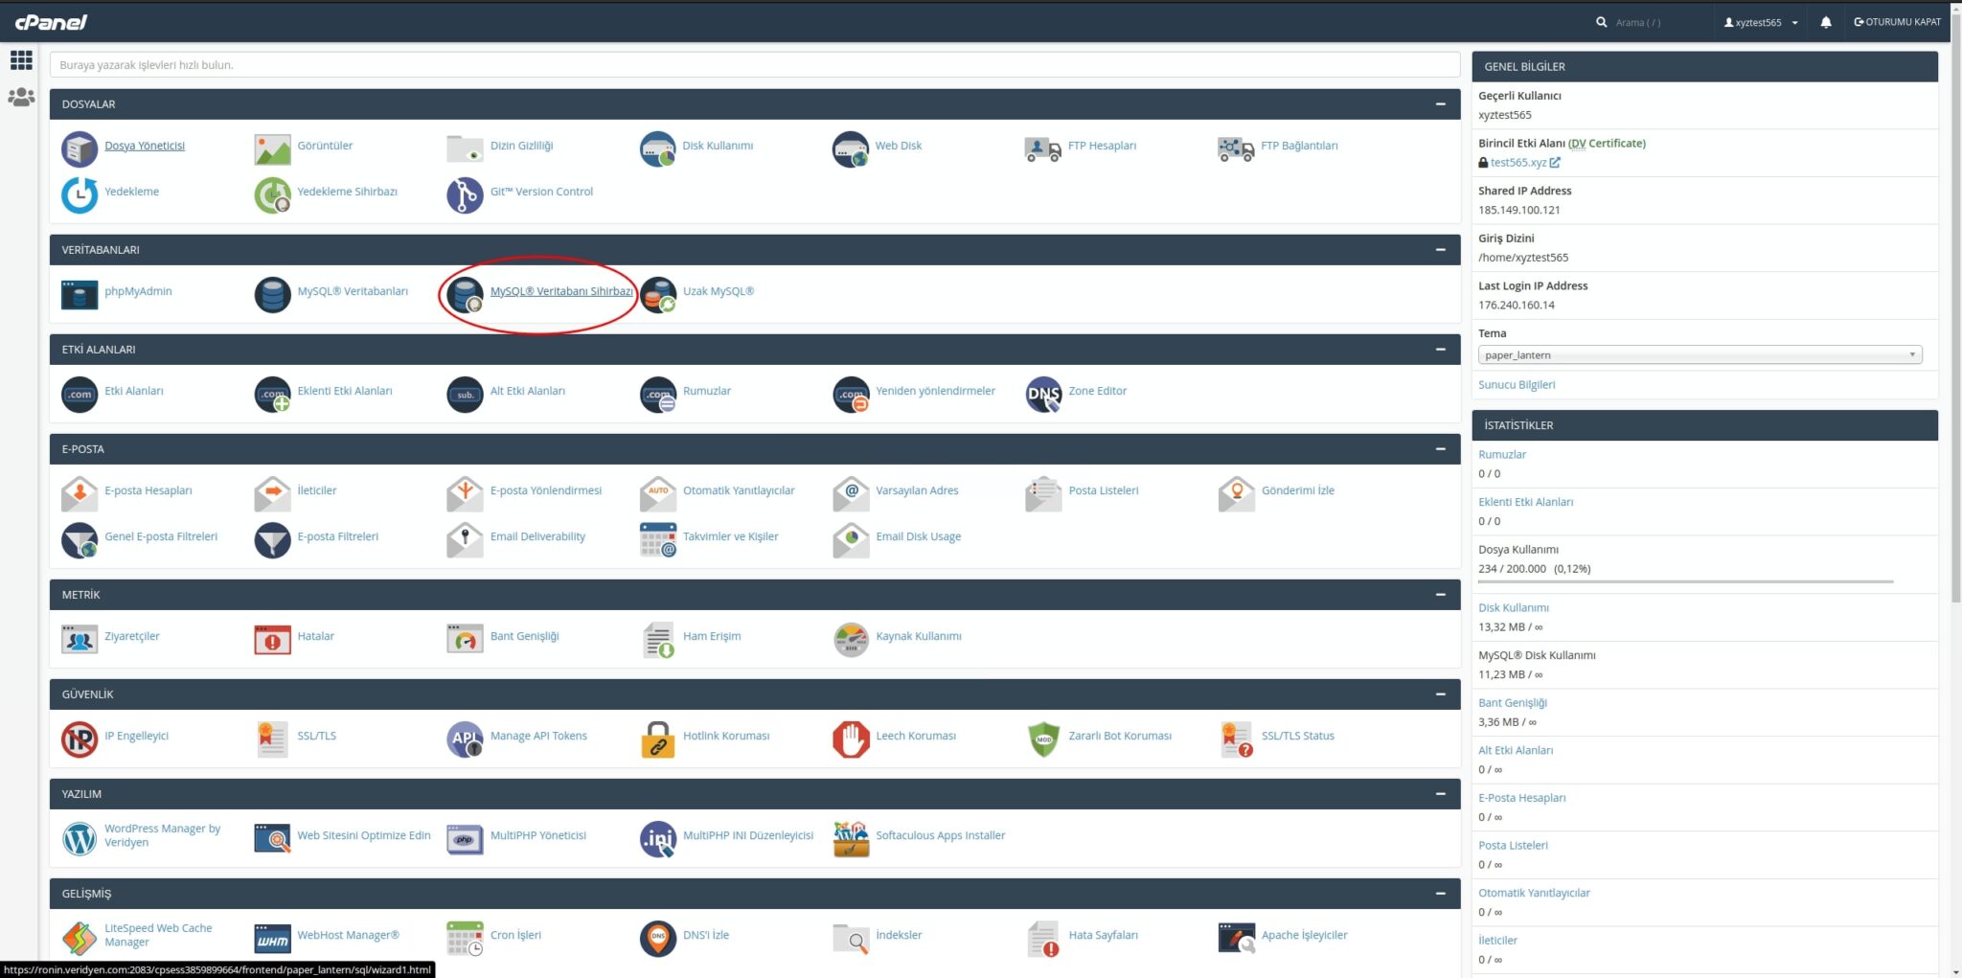Open the user manager sidebar icon
1962x978 pixels.
(x=21, y=97)
